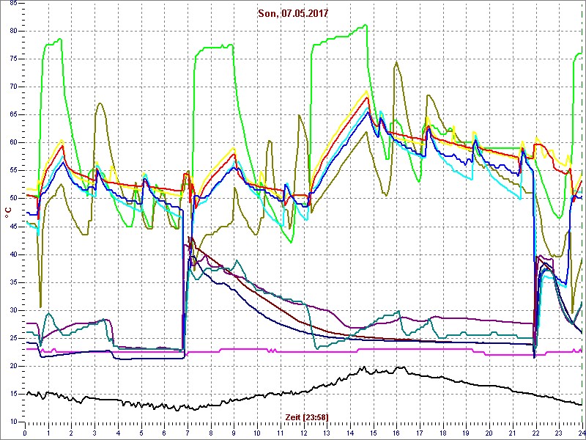
Task: Click hour '12' on the time axis
Action: [303, 433]
